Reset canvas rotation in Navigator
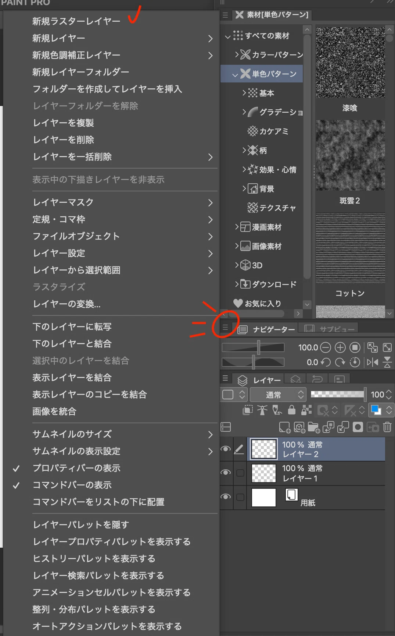 coord(355,362)
